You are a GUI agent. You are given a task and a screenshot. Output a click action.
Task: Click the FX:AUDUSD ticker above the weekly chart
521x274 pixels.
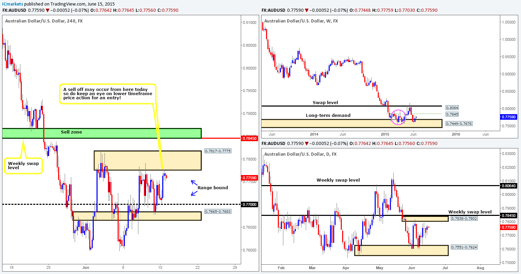(274, 10)
